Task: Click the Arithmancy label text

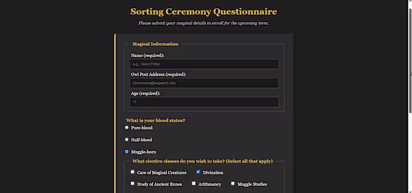Action: (210, 184)
